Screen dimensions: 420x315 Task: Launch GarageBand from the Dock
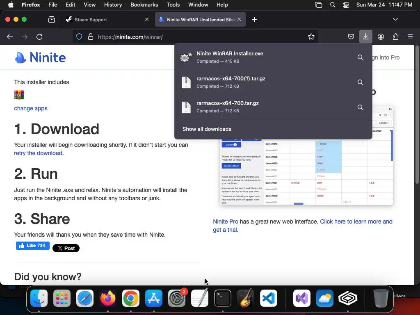(246, 298)
